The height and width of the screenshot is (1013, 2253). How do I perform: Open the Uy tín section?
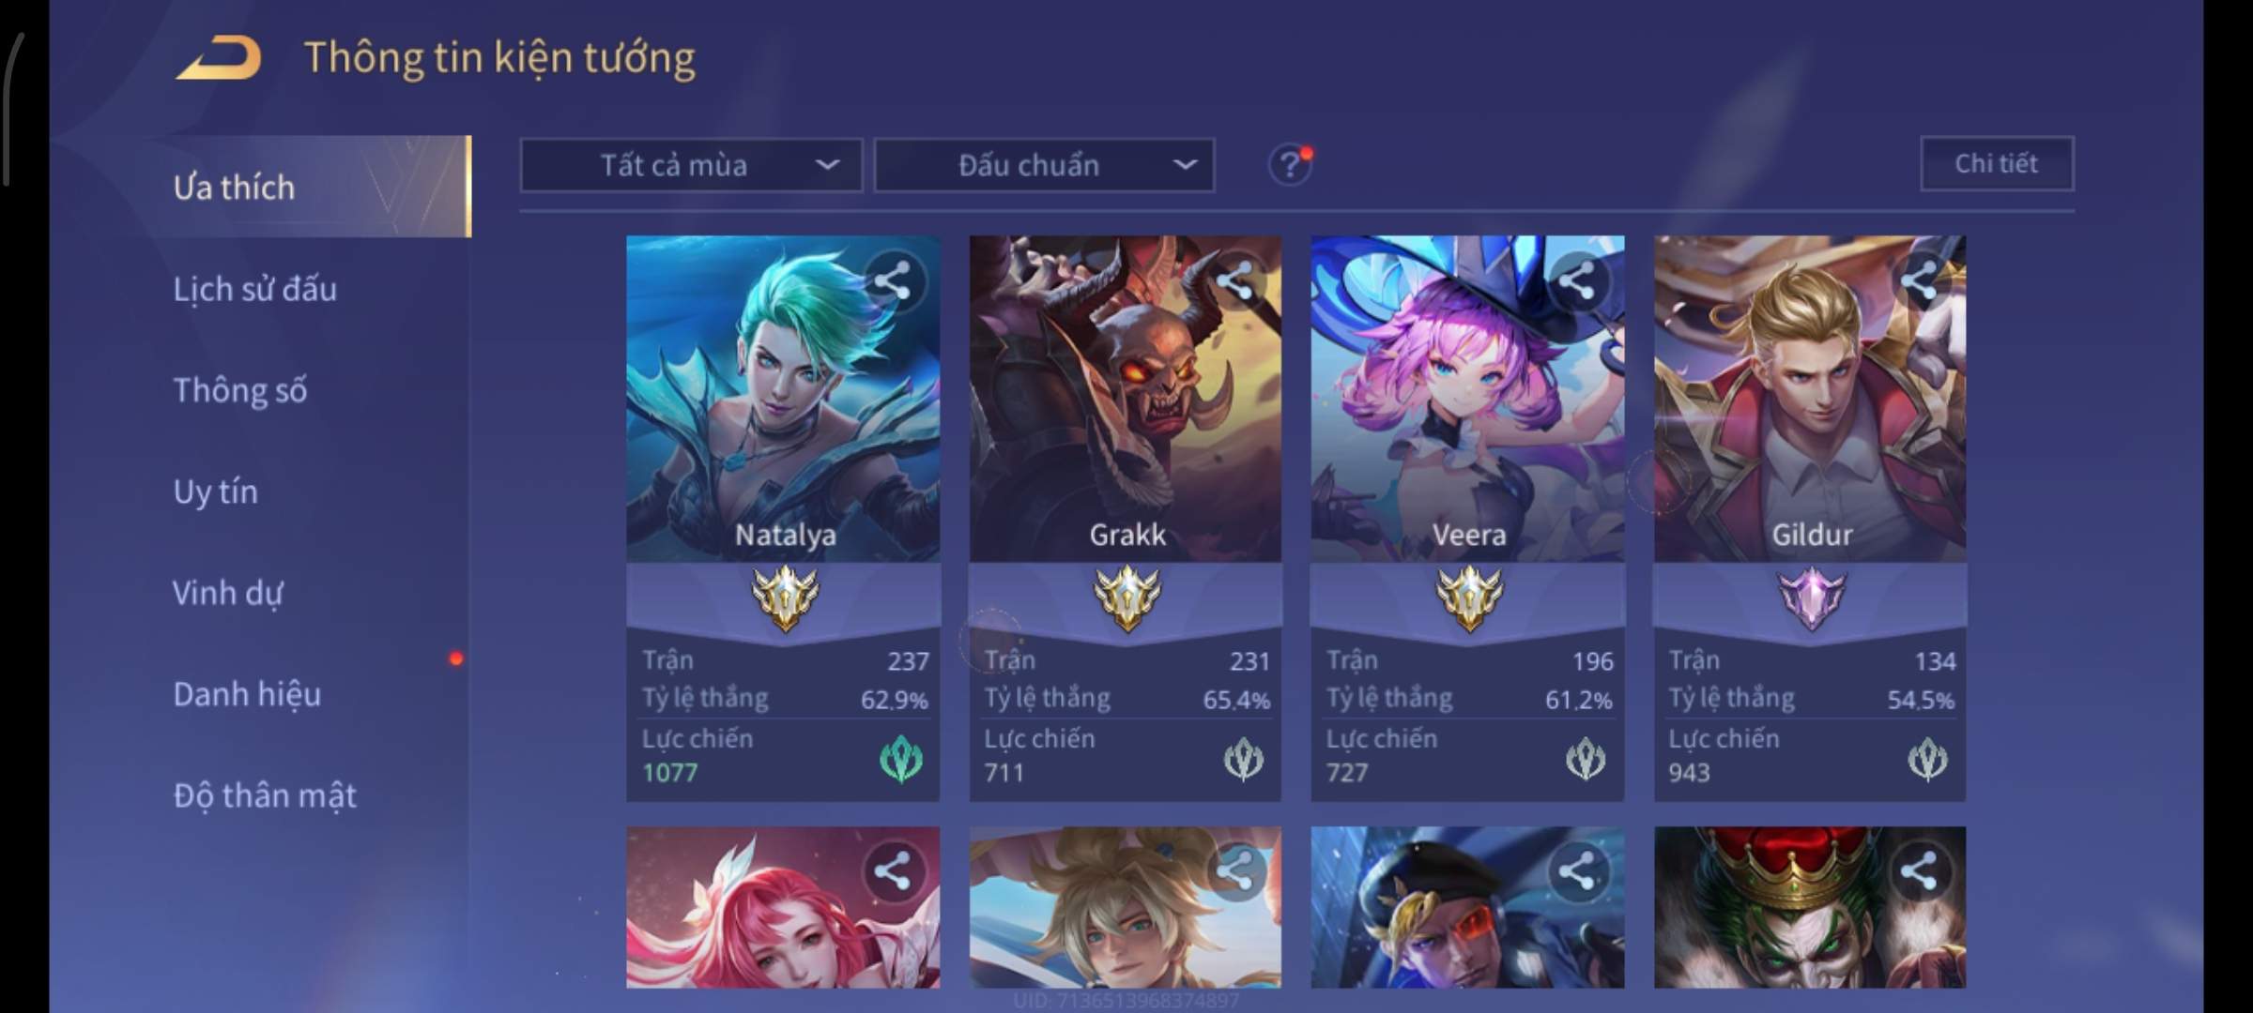tap(216, 491)
